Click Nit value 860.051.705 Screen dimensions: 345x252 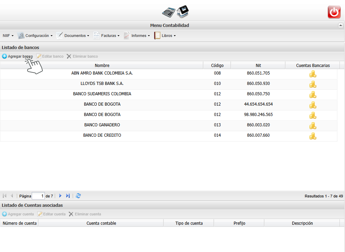point(258,73)
